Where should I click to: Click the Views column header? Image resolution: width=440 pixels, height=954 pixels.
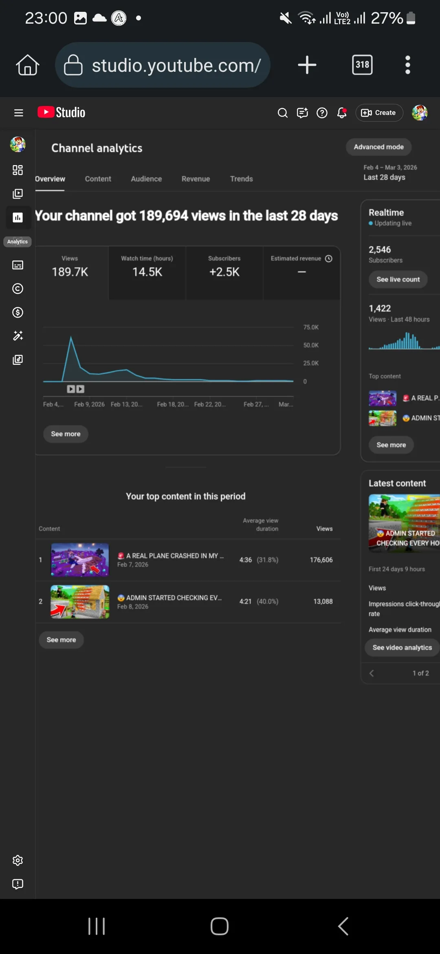324,529
